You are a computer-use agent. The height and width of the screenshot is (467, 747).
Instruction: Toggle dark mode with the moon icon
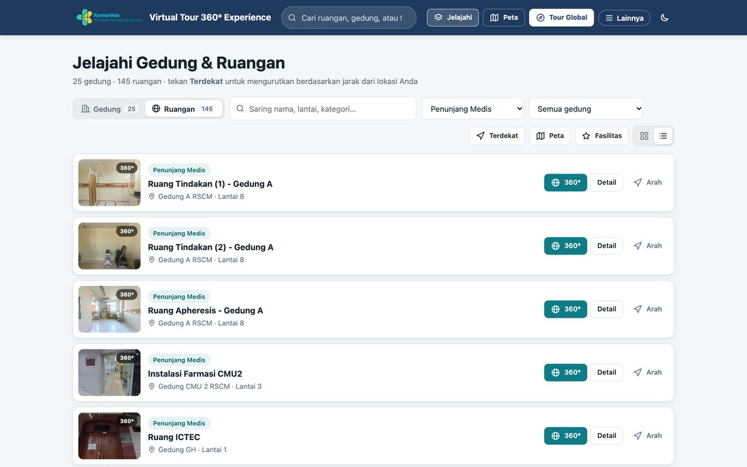coord(665,18)
